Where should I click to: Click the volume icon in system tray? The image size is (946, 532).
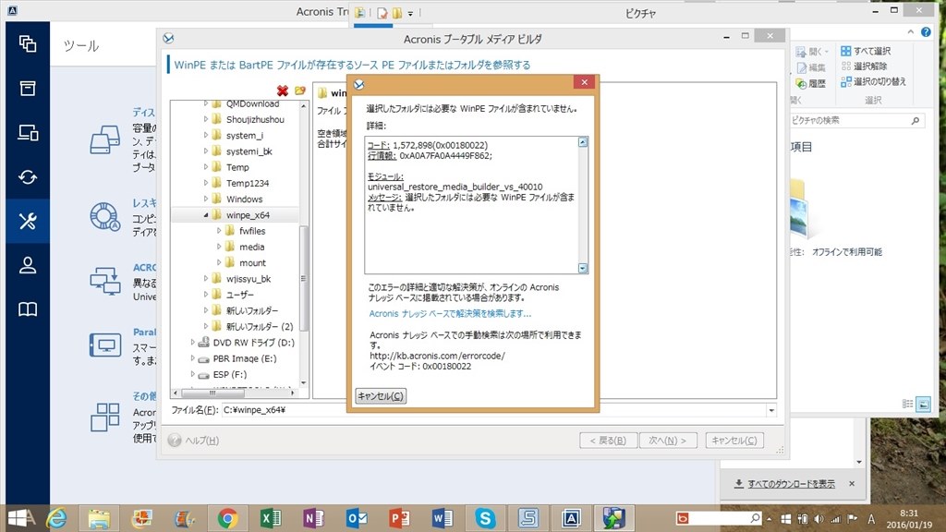819,519
